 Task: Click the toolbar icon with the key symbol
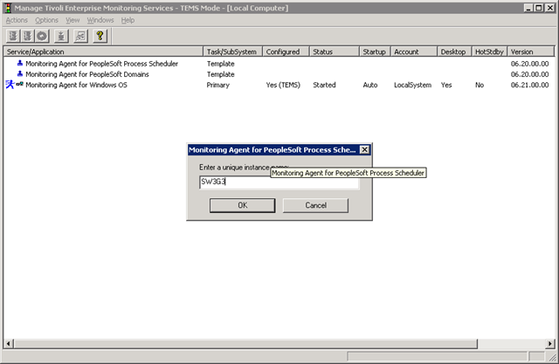[x=80, y=36]
